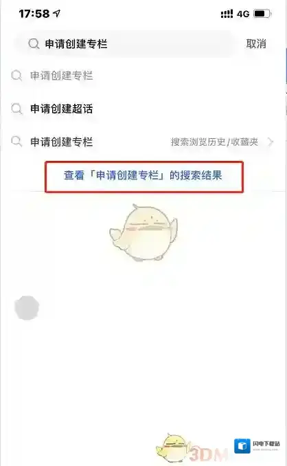Select the 申请创建超话 suggestion
The image size is (287, 466).
click(x=62, y=109)
